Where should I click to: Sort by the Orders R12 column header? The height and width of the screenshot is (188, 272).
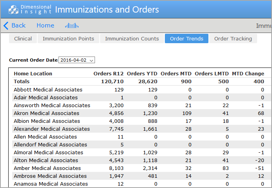(x=108, y=73)
